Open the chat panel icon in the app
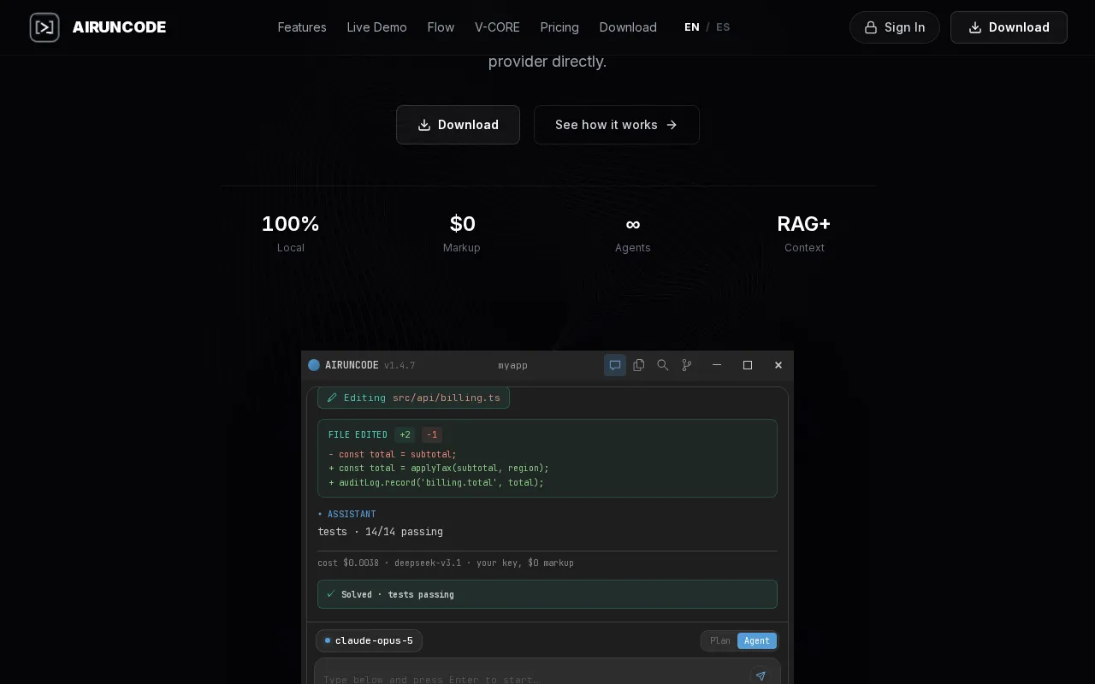The height and width of the screenshot is (684, 1095). [x=615, y=365]
